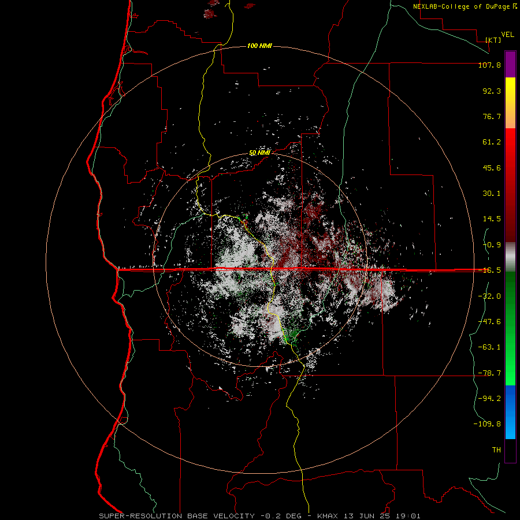Click the -0.9 velocity scale value
The width and height of the screenshot is (520, 520).
[492, 245]
